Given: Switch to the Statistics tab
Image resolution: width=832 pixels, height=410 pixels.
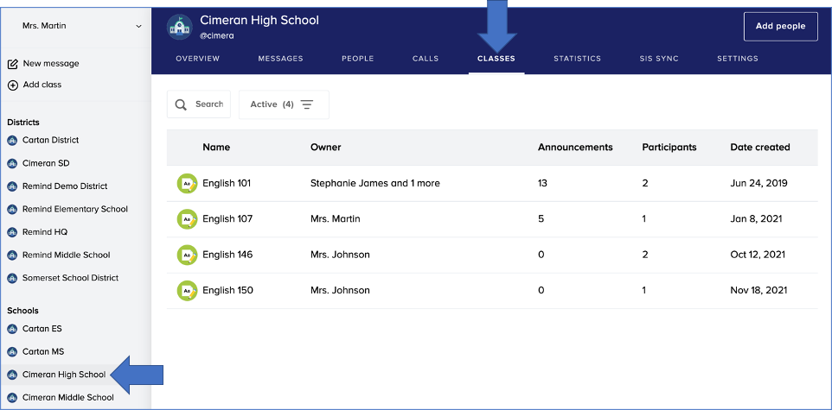Looking at the screenshot, I should [577, 59].
